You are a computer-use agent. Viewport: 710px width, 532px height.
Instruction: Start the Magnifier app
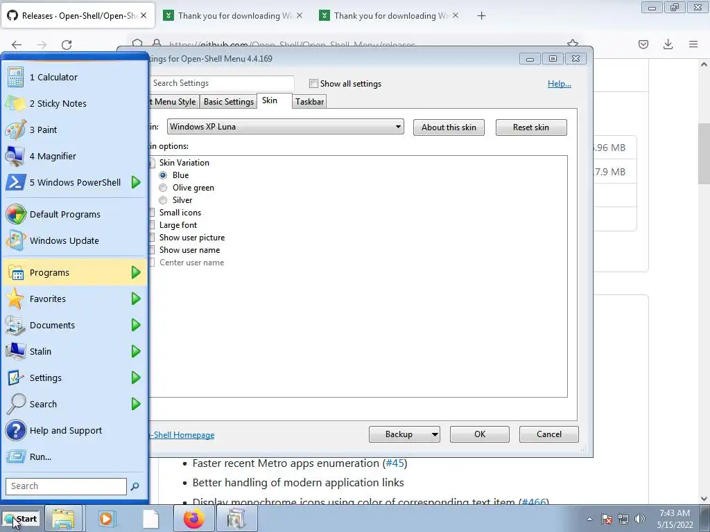coord(75,156)
